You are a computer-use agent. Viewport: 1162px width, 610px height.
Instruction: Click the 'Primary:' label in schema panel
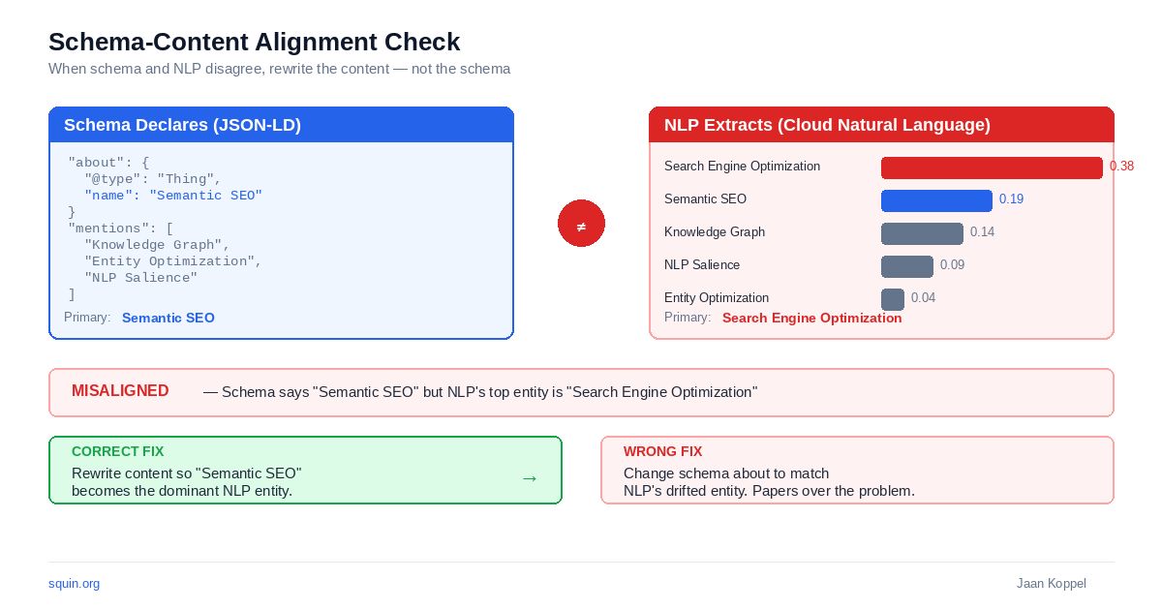pyautogui.click(x=87, y=318)
